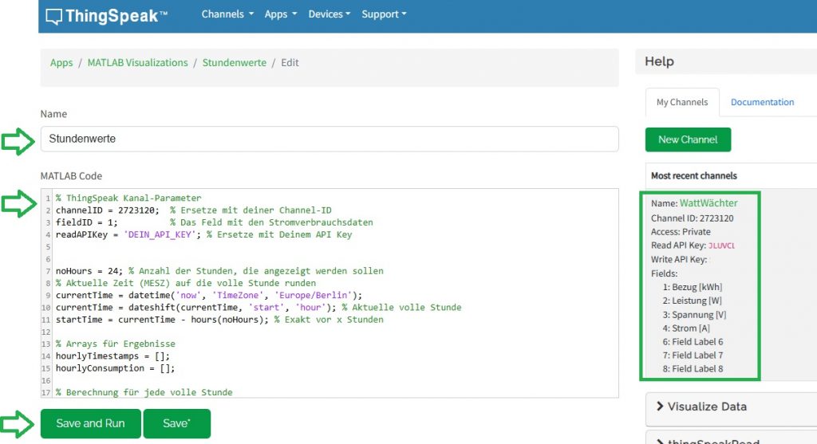Click the ThingSpeak logo

106,16
